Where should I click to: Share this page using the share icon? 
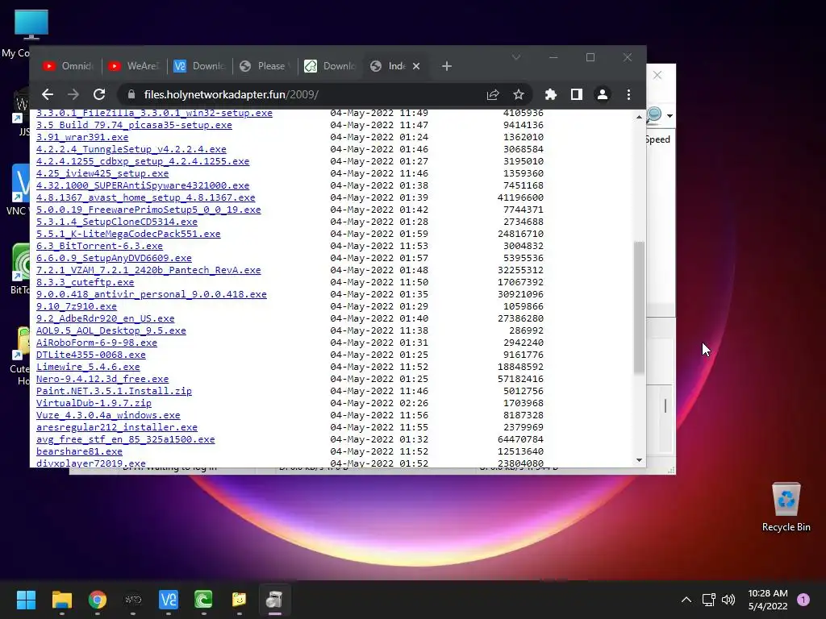(493, 95)
